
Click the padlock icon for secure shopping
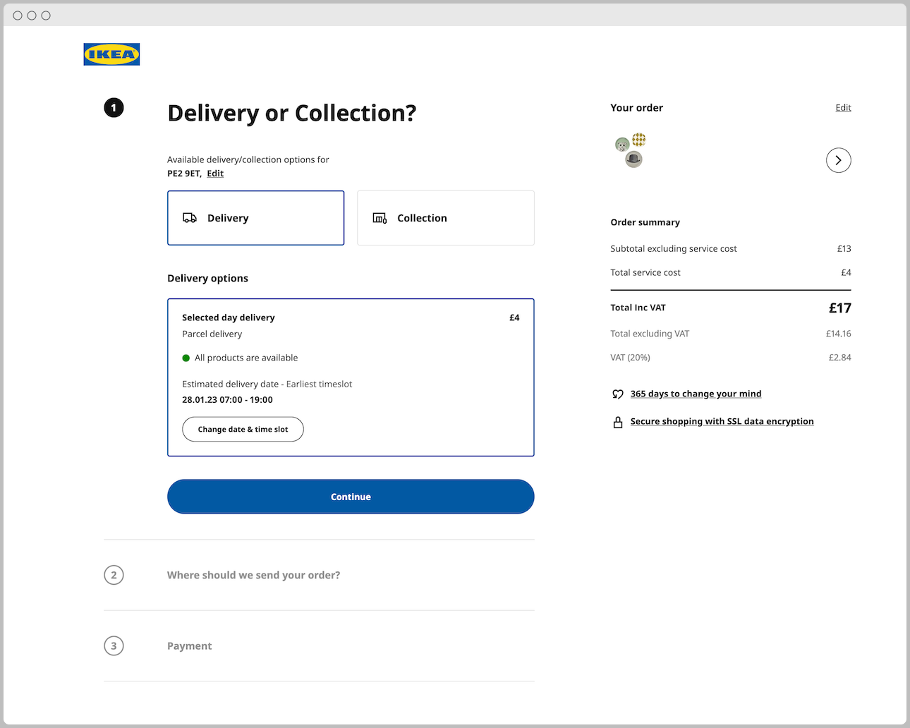(x=618, y=422)
